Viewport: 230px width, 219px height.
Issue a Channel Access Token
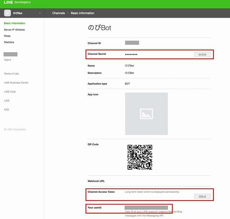tap(202, 197)
